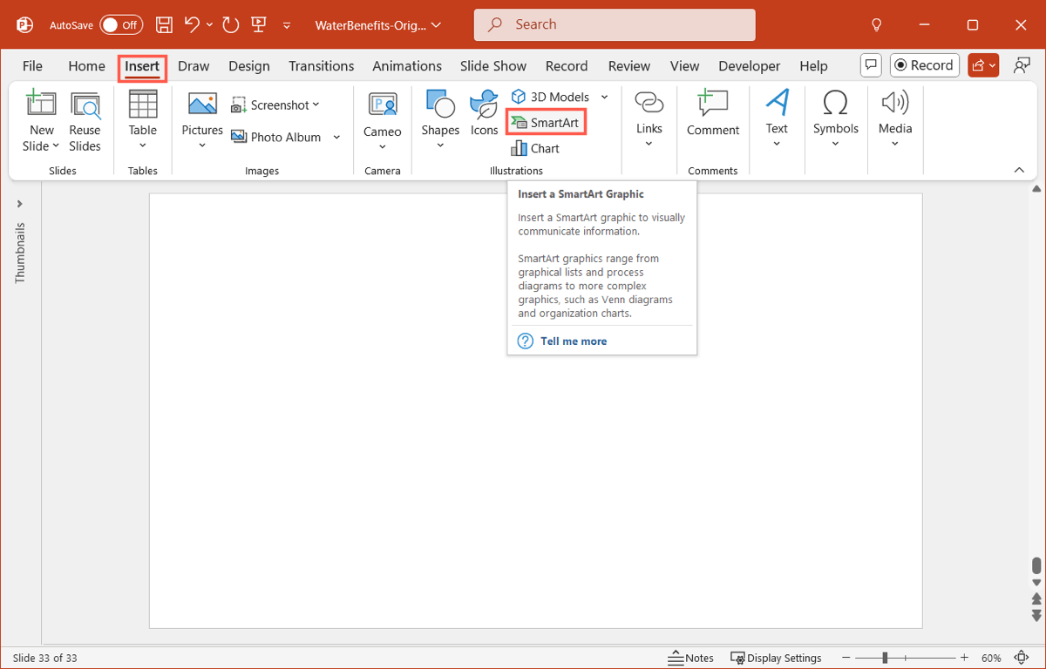Click the Share icon button
The image size is (1046, 669).
(983, 65)
